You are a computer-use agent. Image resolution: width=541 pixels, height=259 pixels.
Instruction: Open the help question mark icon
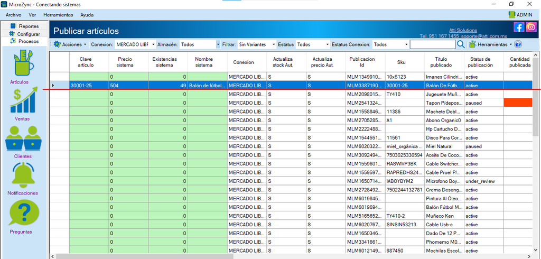click(518, 44)
